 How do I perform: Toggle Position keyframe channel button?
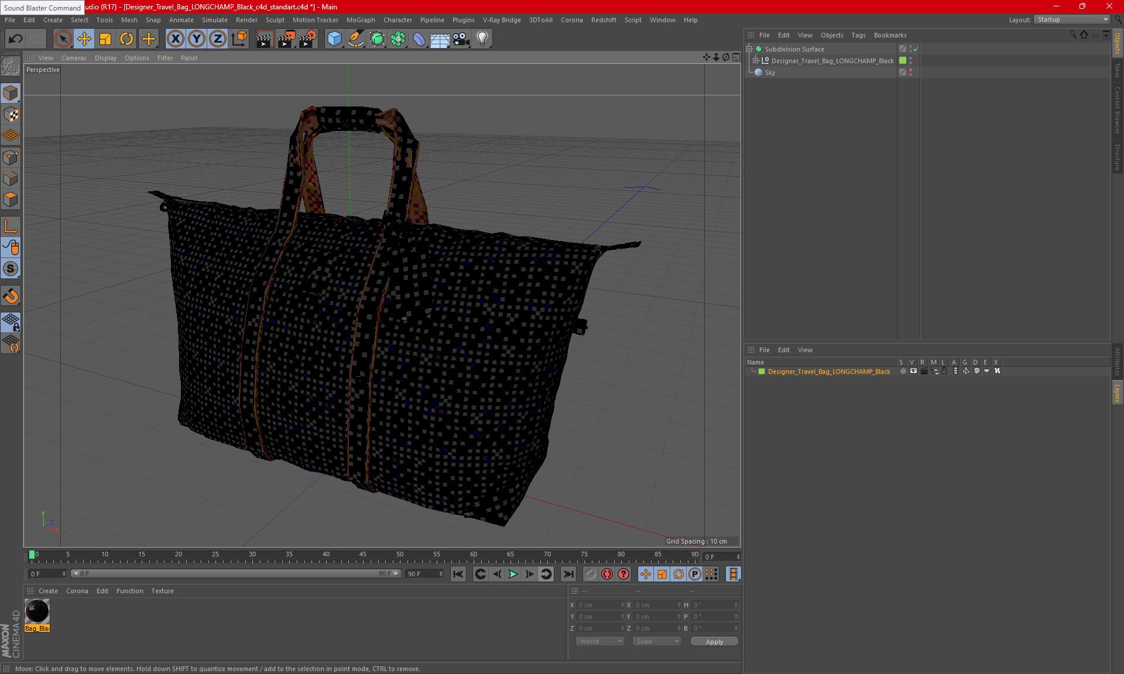pyautogui.click(x=646, y=575)
